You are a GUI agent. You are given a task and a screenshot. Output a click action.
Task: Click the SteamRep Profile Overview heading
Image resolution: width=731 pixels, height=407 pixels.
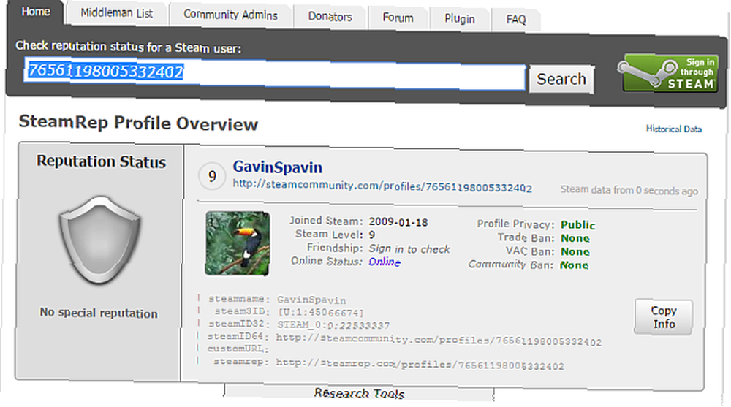[138, 123]
